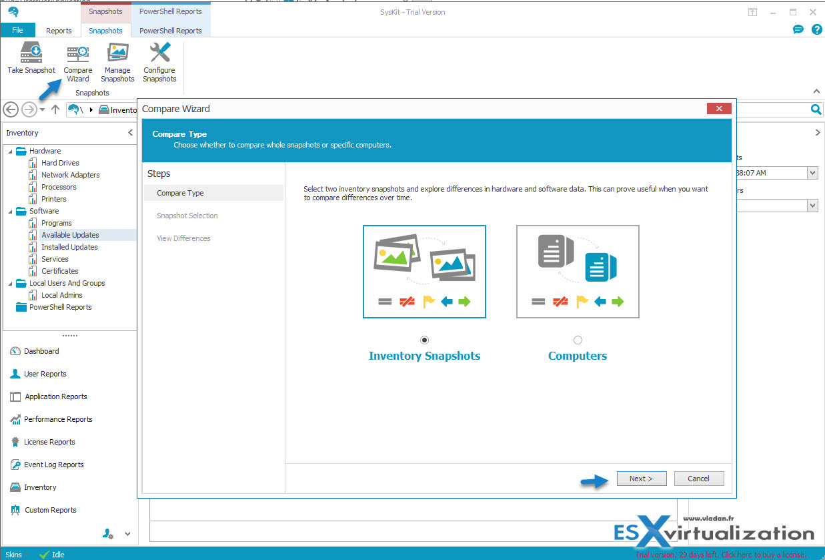This screenshot has width=825, height=560.
Task: Click the Inventory Snapshots thumbnail image
Action: 424,272
